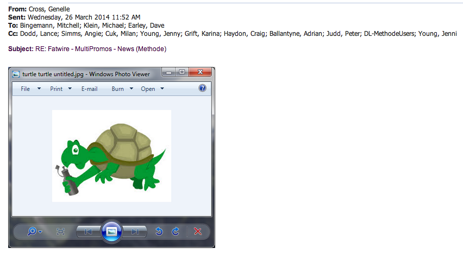Viewport: 463px width, 254px height.
Task: Click Cc recipient Young, Jenny
Action: (x=160, y=34)
